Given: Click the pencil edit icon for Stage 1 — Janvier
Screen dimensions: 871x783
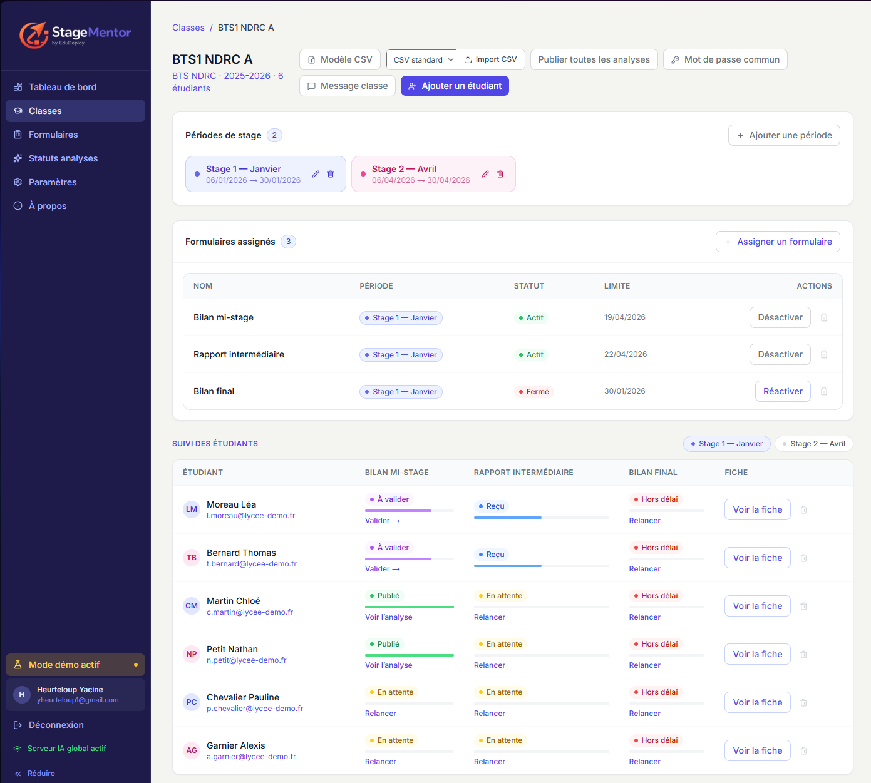Looking at the screenshot, I should click(x=316, y=174).
